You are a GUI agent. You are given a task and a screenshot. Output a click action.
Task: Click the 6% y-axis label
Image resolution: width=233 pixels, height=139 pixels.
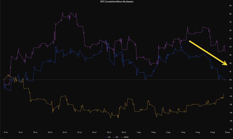coord(230,30)
